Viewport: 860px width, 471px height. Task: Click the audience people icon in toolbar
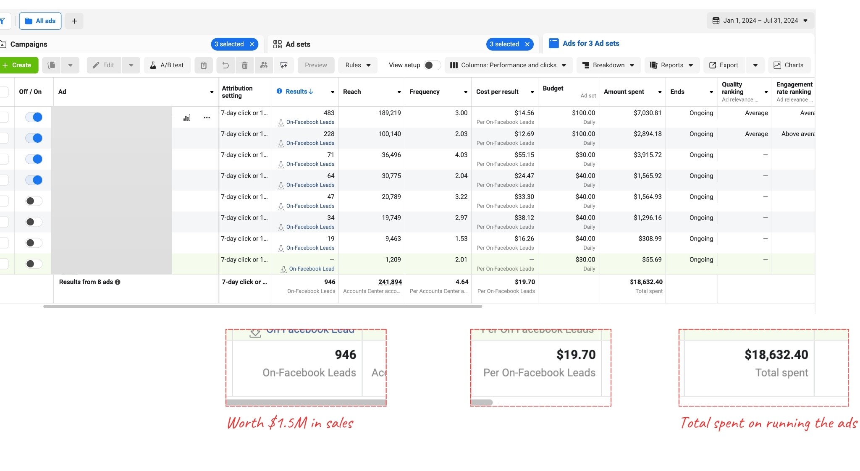[x=264, y=65]
